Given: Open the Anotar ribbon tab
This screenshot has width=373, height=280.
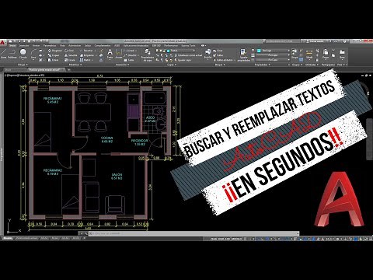Looking at the screenshot, I should [36, 46].
